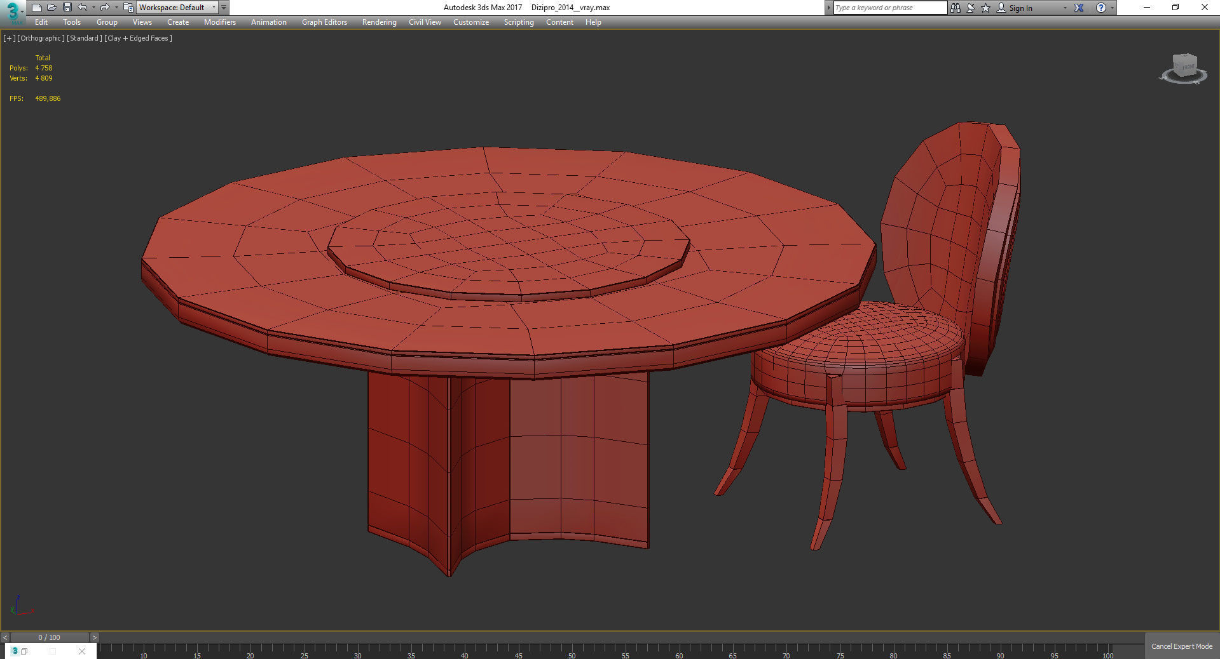Expand the Help menu dropdown arrow

[1112, 8]
